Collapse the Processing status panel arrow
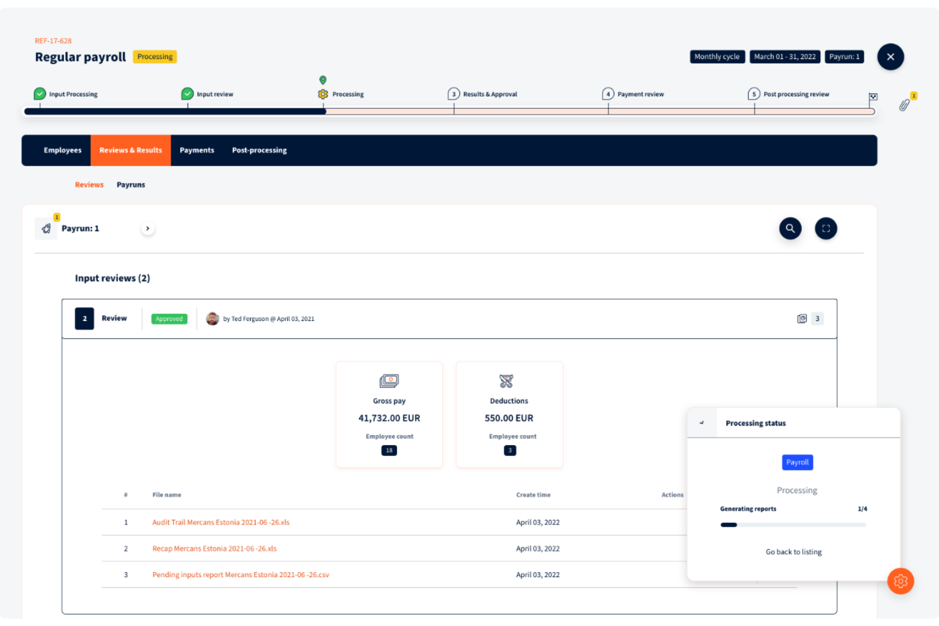 click(x=702, y=422)
